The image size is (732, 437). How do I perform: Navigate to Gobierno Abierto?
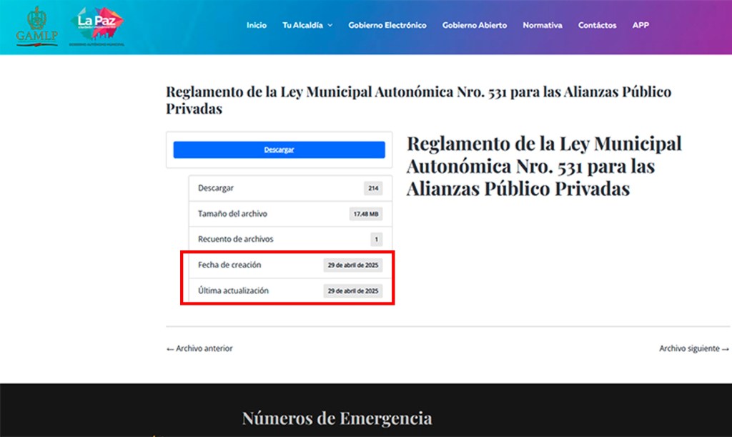pyautogui.click(x=474, y=25)
